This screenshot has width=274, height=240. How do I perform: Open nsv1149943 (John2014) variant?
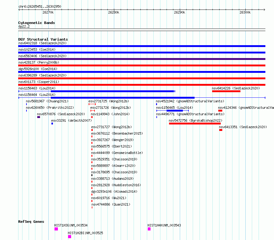click(x=110, y=114)
